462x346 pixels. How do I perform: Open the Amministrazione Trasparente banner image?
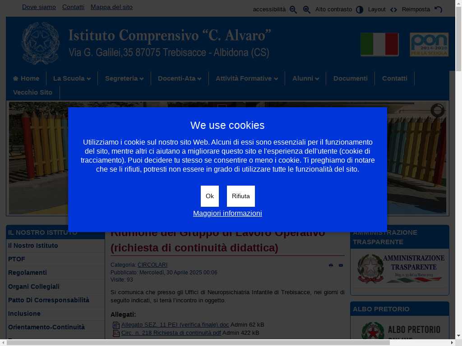coord(400,269)
